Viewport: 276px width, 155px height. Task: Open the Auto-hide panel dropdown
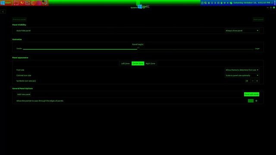point(242,31)
